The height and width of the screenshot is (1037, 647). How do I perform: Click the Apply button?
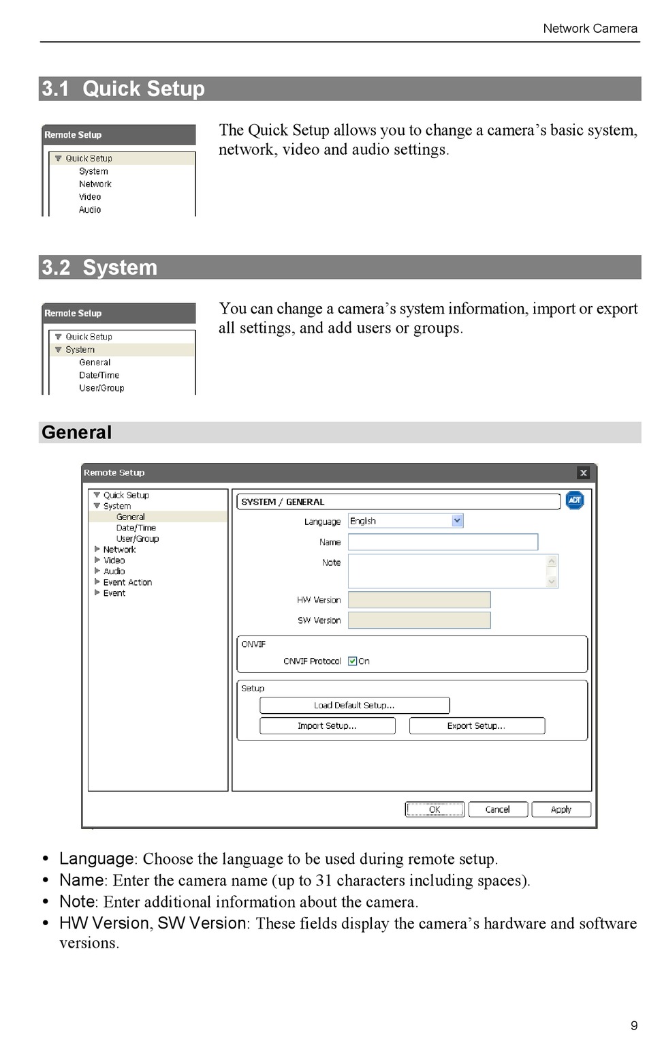(561, 809)
